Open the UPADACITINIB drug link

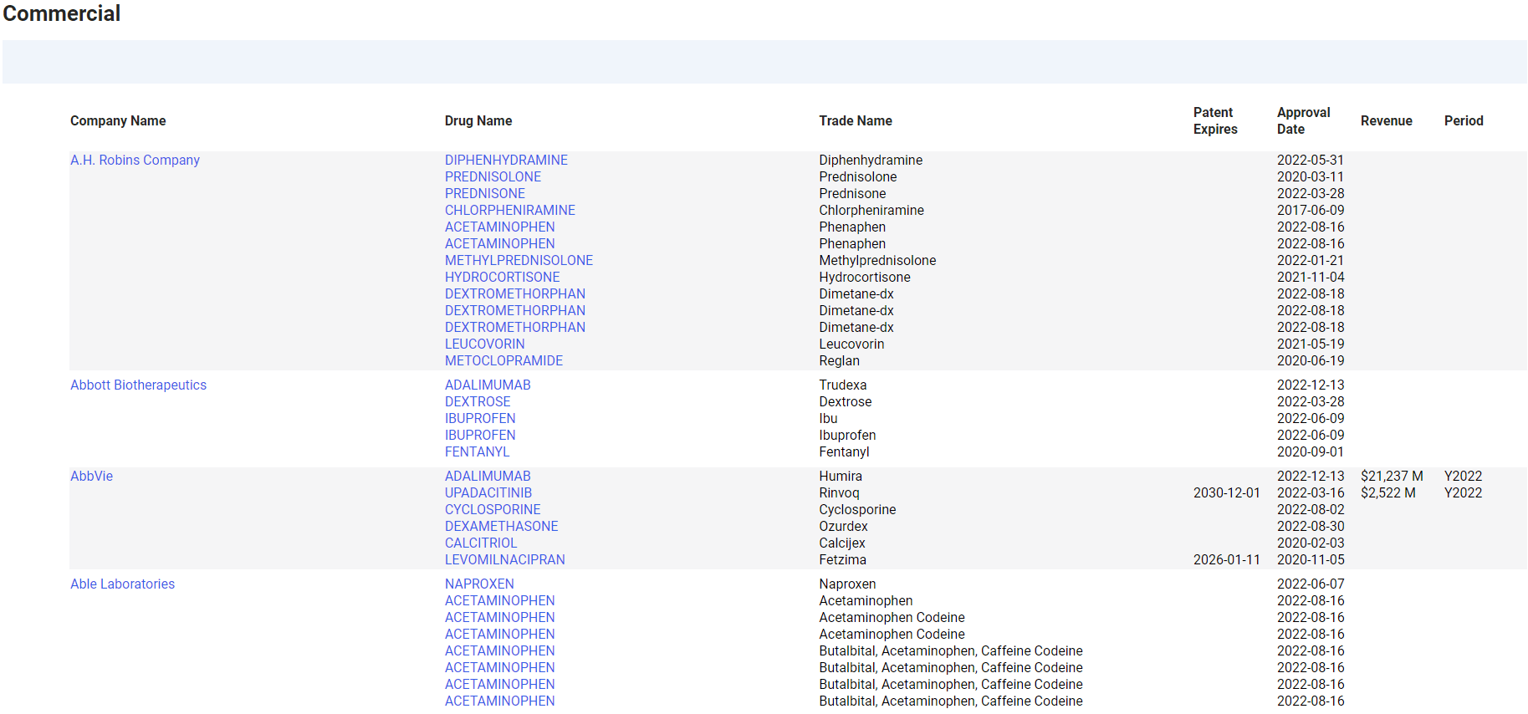pos(488,492)
